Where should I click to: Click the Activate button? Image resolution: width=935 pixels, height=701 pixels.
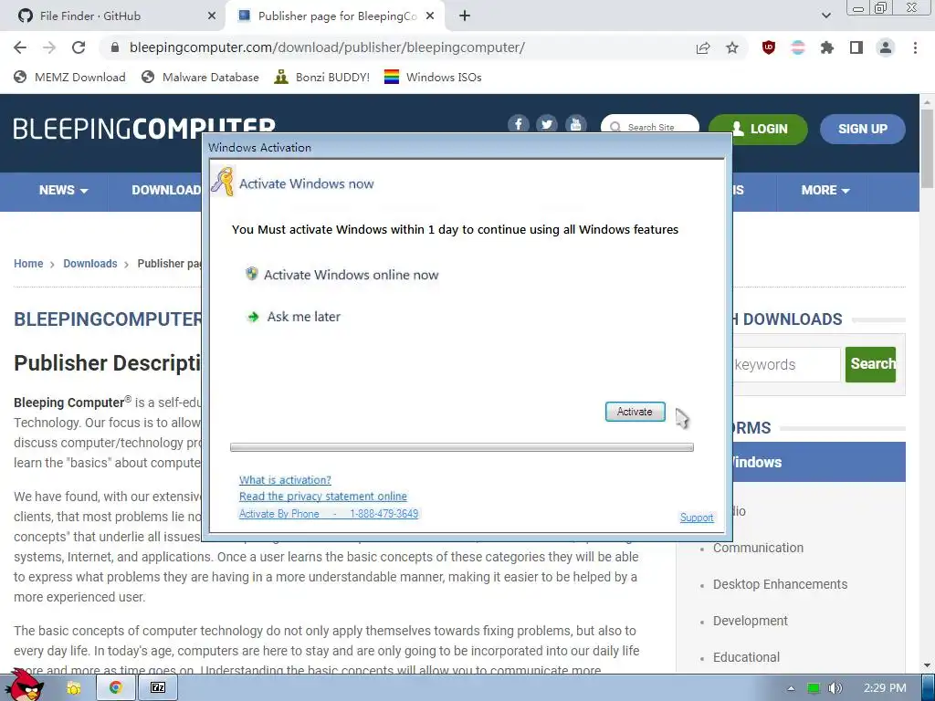click(x=636, y=412)
